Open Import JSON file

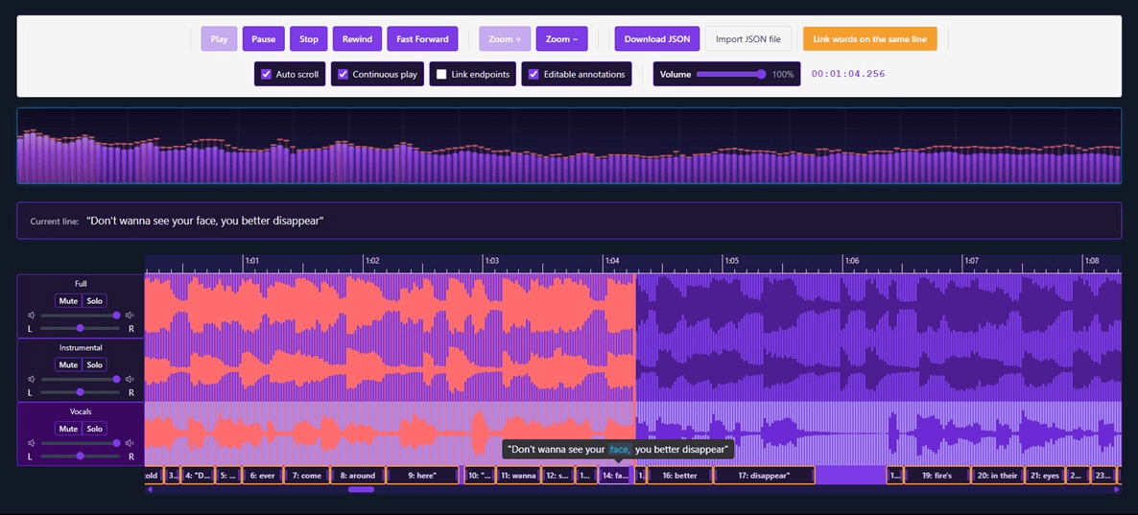[x=747, y=39]
